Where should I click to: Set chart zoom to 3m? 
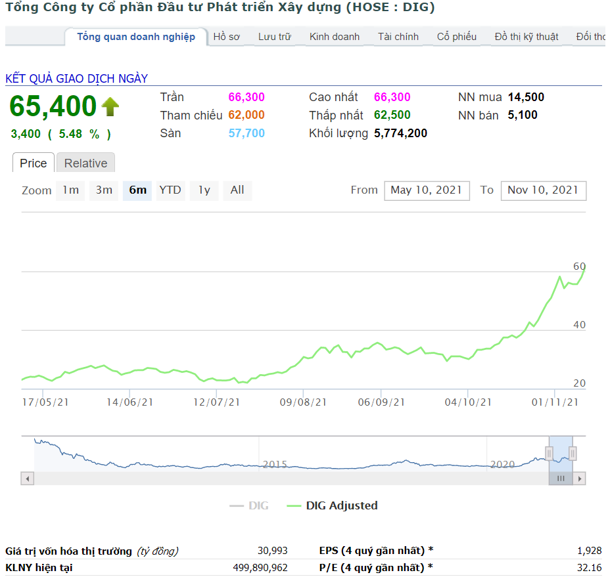coord(104,190)
